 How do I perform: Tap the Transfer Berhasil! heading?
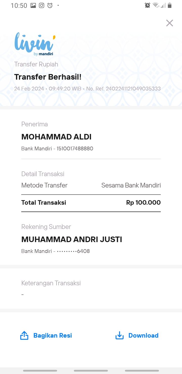[x=48, y=77]
